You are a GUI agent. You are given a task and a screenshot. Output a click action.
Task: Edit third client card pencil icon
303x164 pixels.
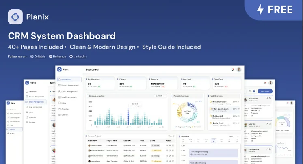coord(267,149)
